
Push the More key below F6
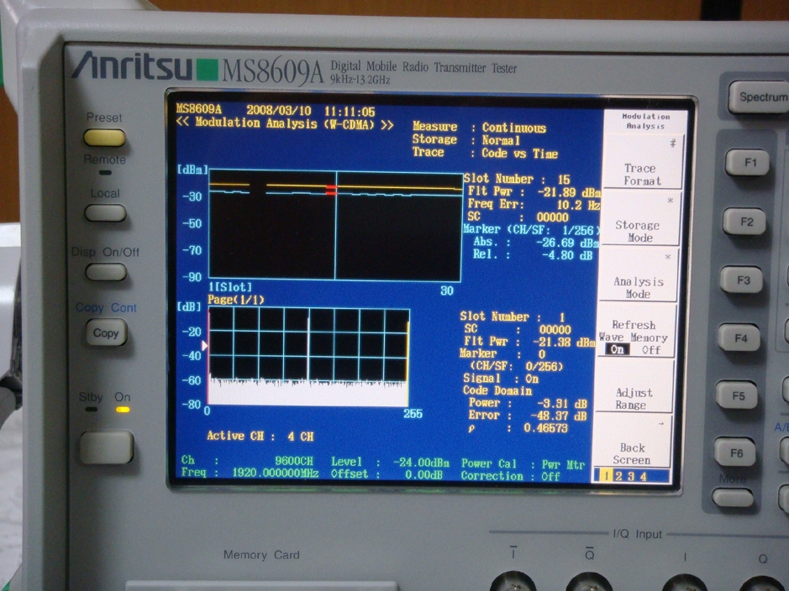(x=733, y=498)
